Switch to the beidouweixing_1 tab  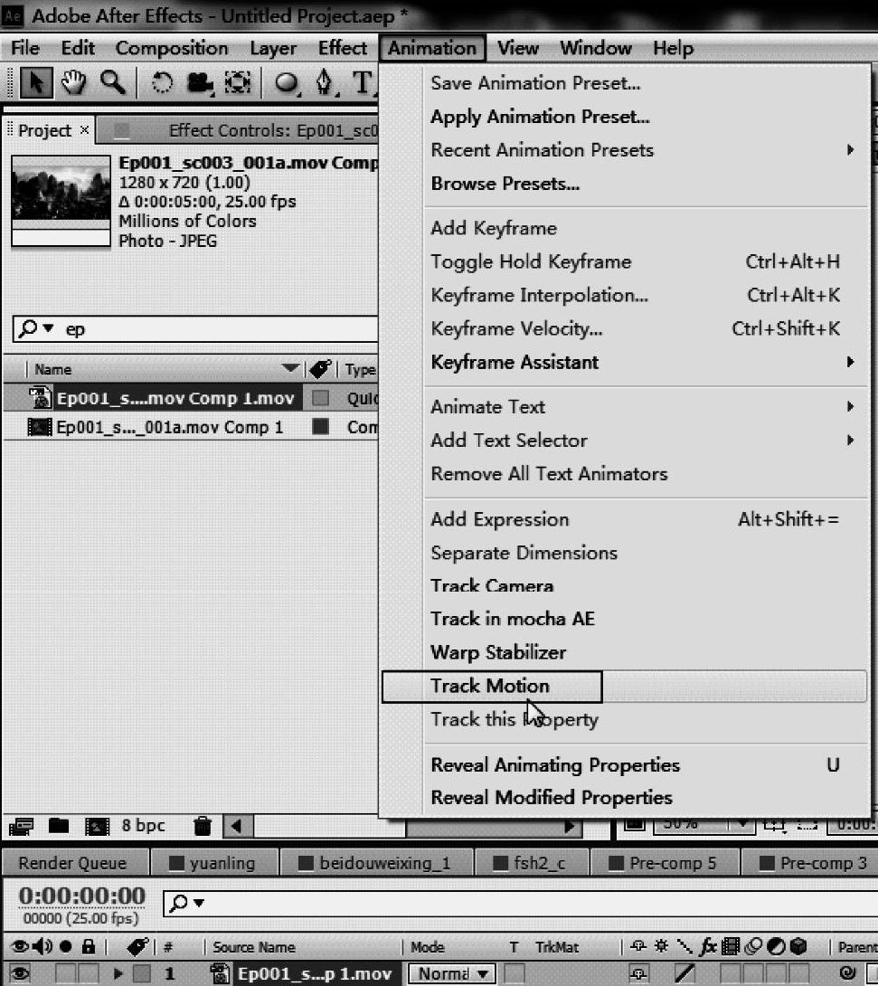point(376,863)
